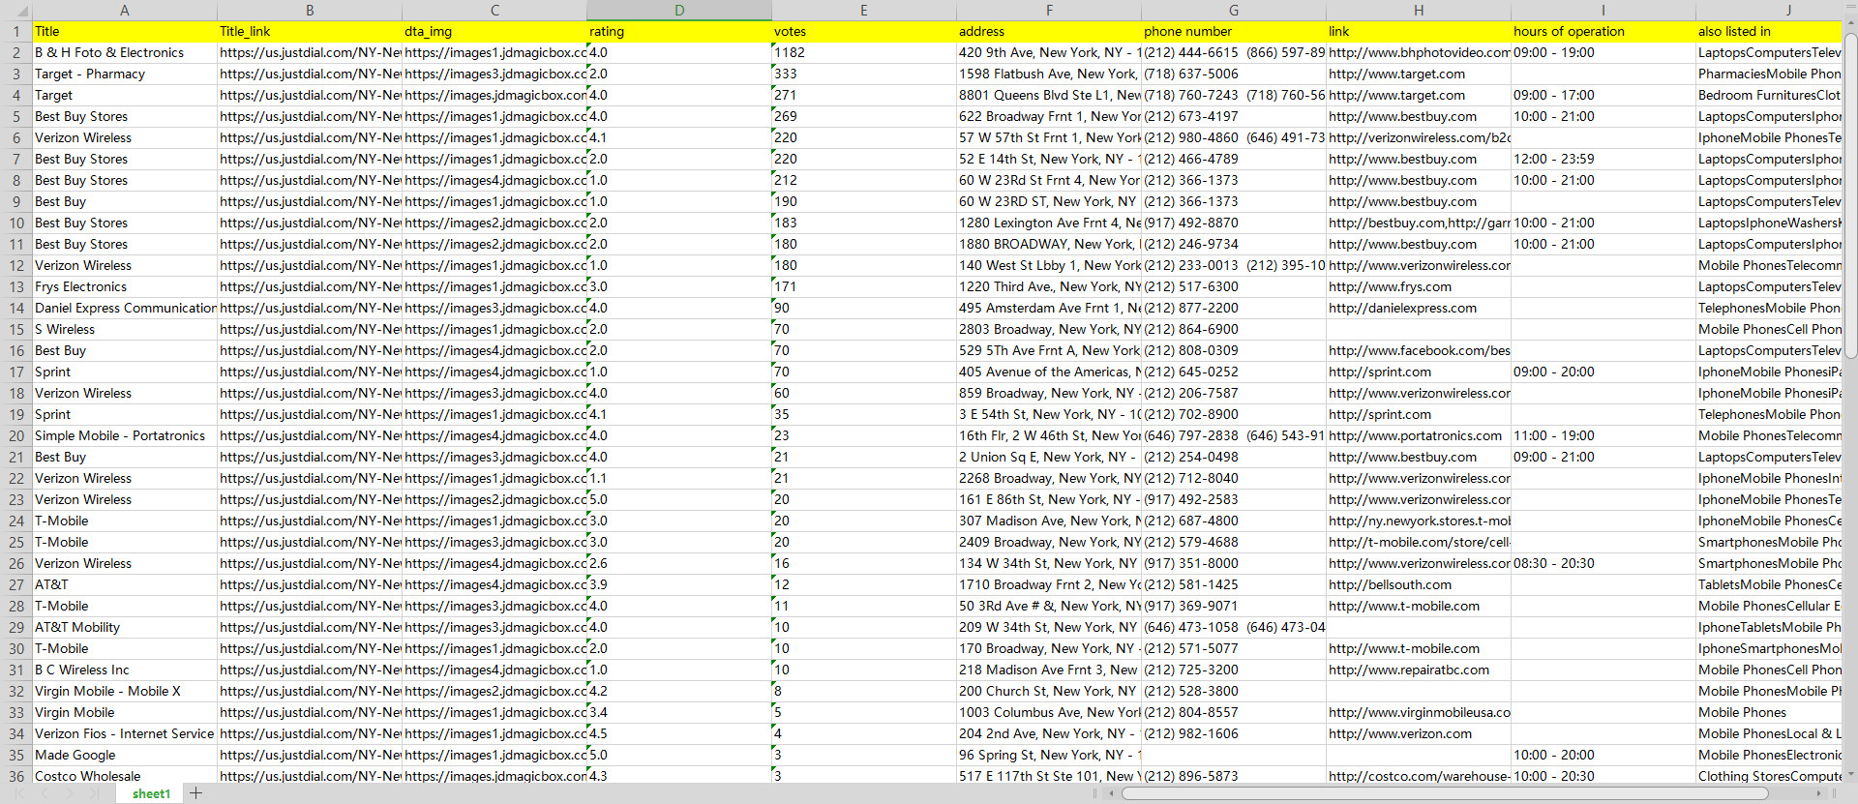This screenshot has height=804, width=1858.
Task: Select the 'B & H Foto & Electronics' cell
Action: tap(124, 53)
